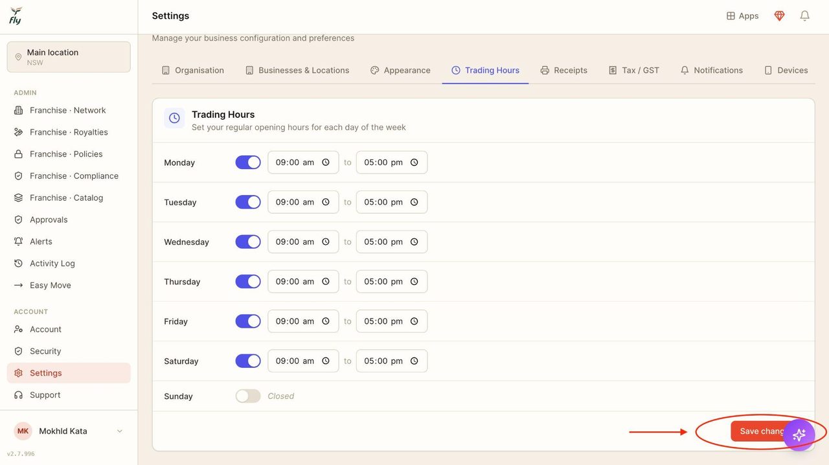Click Wednesday 09:00 am opening time field
The image size is (829, 465).
(x=303, y=242)
